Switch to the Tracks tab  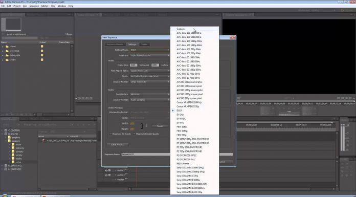coord(144,45)
